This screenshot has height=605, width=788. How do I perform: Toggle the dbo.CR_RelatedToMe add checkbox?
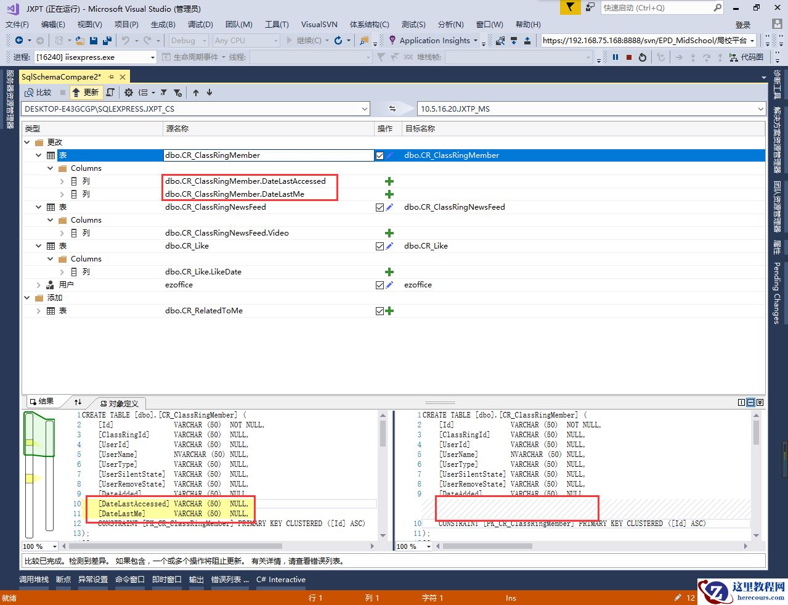coord(380,311)
